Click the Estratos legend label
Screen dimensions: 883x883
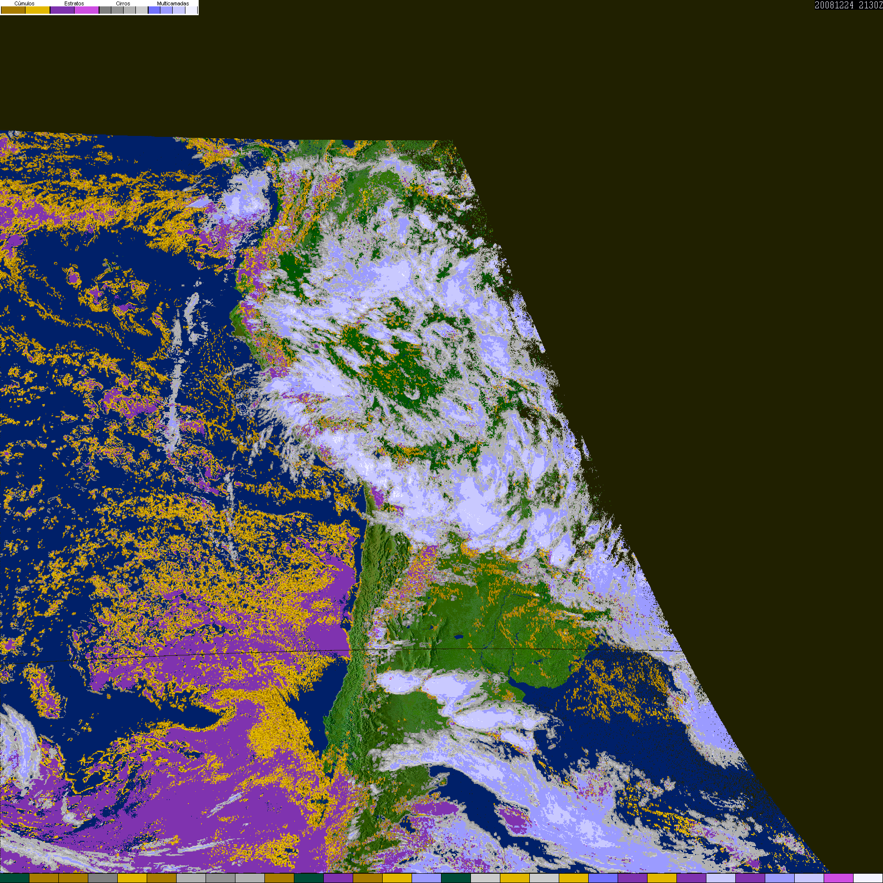(x=74, y=3)
